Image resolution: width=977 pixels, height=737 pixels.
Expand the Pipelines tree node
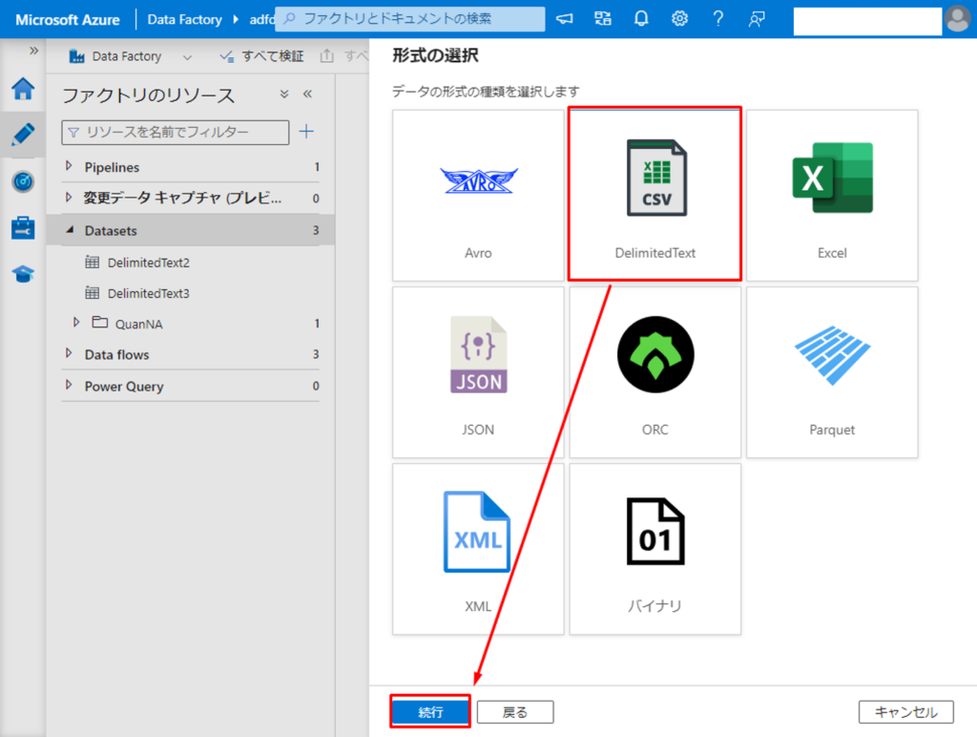point(69,167)
